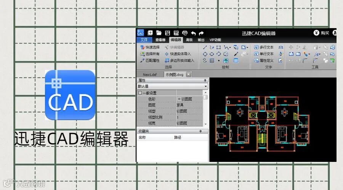Click 快速实体导入 tool
343x190 pixels.
(x=178, y=54)
